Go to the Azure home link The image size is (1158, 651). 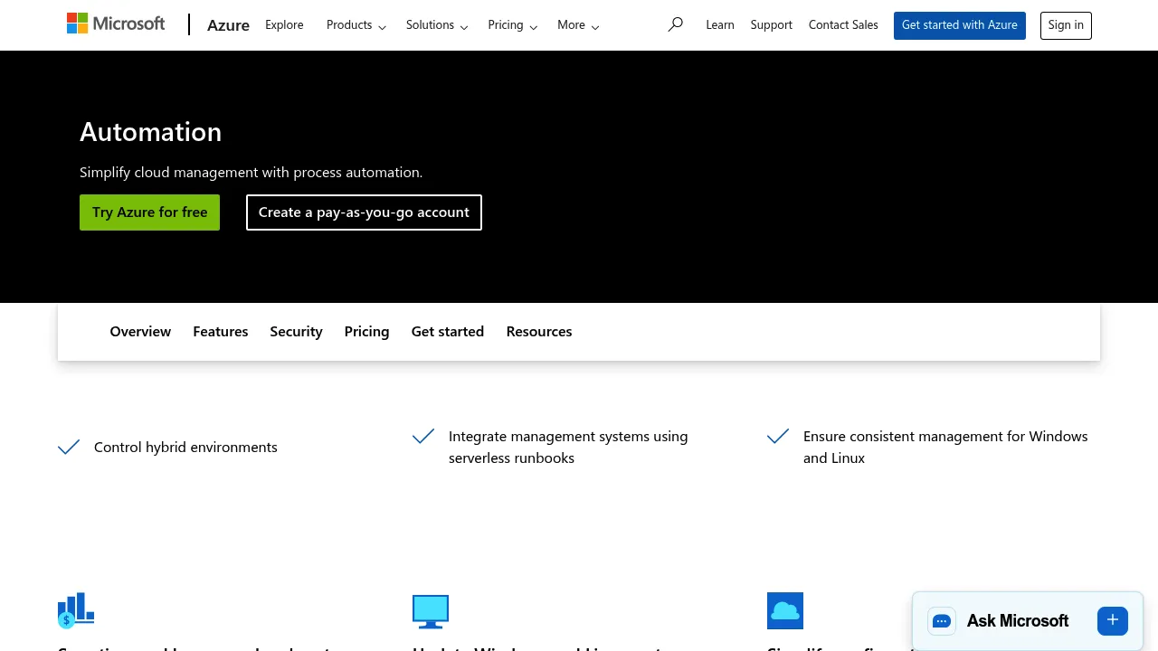[x=228, y=25]
